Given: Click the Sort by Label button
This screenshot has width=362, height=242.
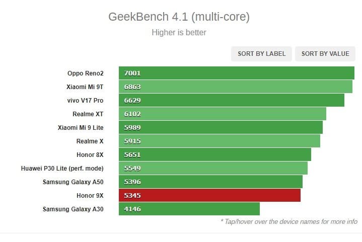Looking at the screenshot, I should [261, 54].
